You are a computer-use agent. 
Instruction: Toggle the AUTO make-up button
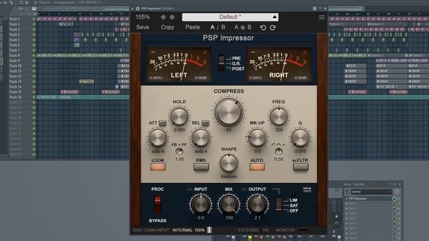[x=257, y=167]
